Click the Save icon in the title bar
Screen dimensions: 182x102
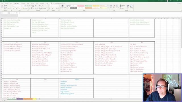[x=2, y=1]
